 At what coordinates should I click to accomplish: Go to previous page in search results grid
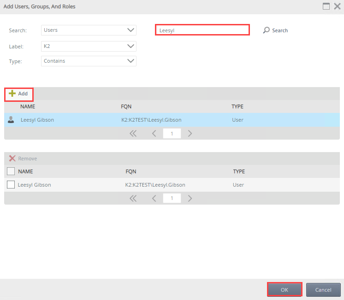click(x=154, y=134)
